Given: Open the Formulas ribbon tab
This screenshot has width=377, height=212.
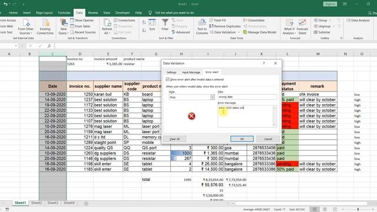Looking at the screenshot, I should coord(64,13).
